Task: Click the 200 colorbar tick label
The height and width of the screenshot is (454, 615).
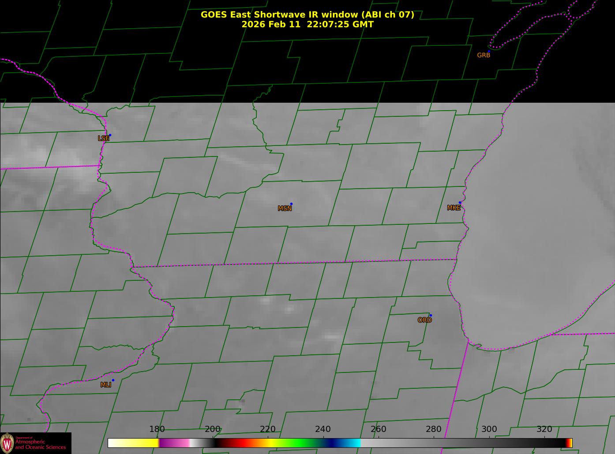Action: click(x=213, y=429)
